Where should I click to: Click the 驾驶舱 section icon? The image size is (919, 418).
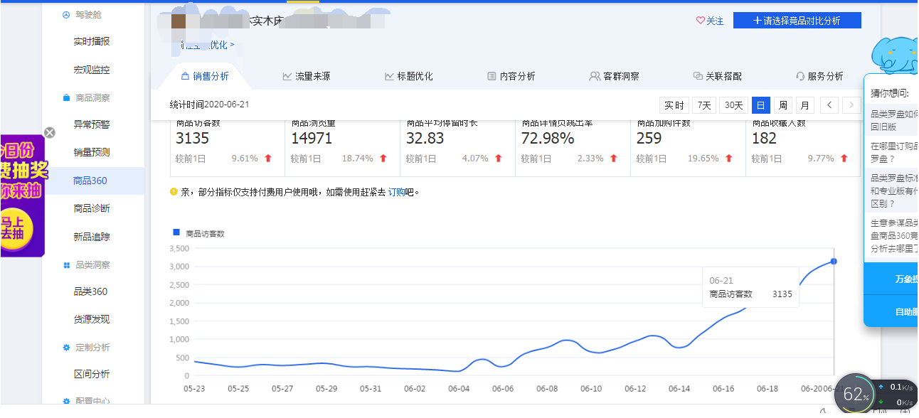tap(66, 14)
